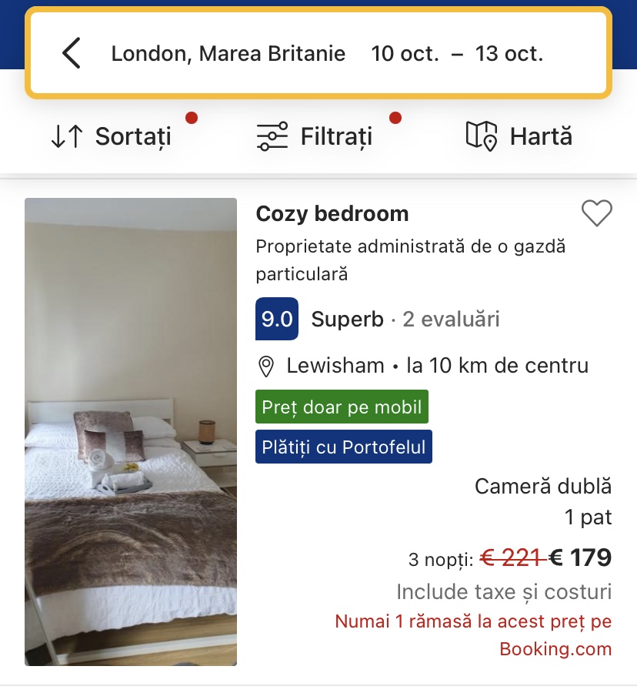The height and width of the screenshot is (693, 637).
Task: View the 2 evaluări reviews
Action: [x=451, y=319]
